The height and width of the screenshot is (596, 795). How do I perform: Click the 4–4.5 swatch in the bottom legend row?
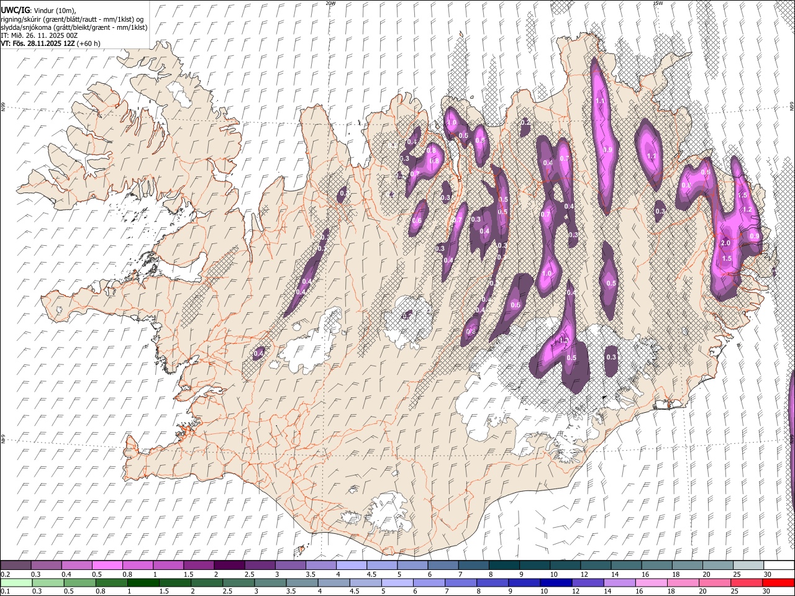(x=334, y=582)
